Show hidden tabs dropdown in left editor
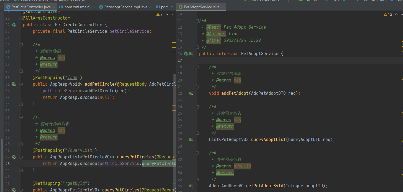The width and height of the screenshot is (403, 192). pyautogui.click(x=172, y=7)
